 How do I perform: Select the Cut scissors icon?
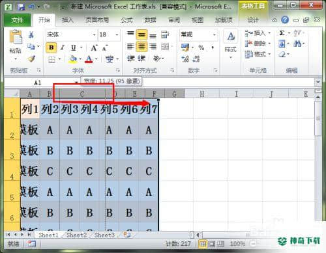(x=31, y=34)
